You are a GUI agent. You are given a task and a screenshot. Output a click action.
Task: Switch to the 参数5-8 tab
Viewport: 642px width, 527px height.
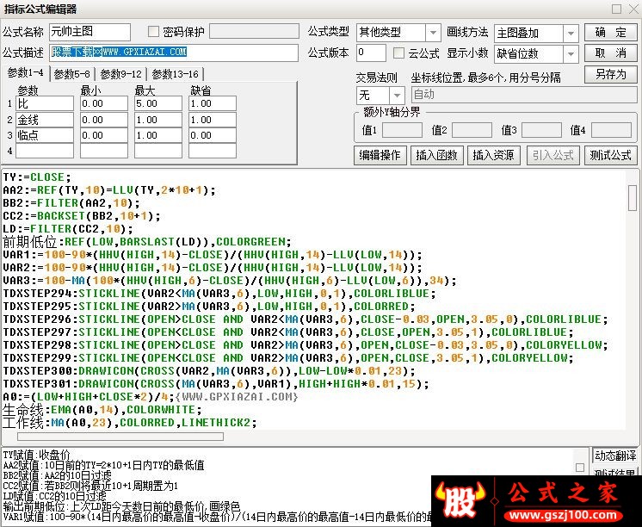[x=72, y=74]
